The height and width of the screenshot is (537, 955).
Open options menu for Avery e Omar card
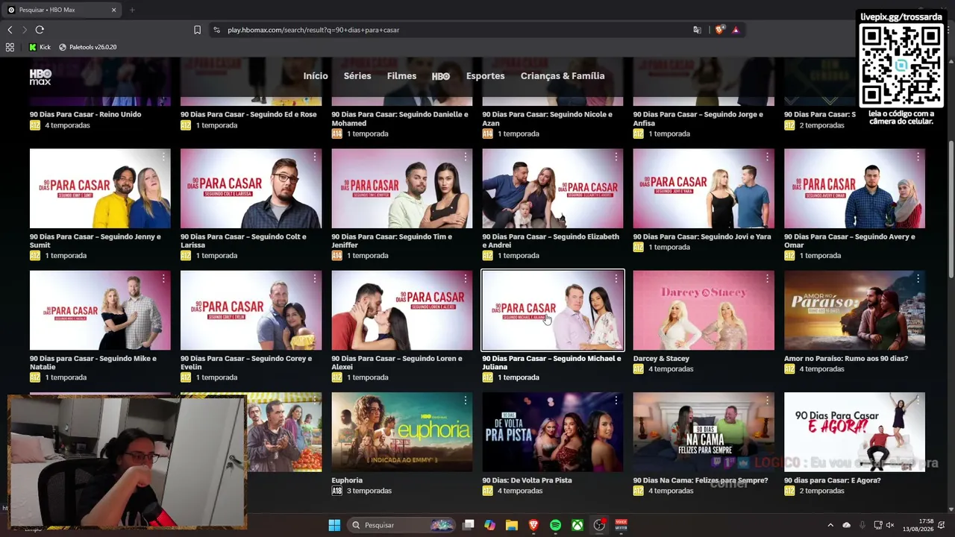click(918, 157)
